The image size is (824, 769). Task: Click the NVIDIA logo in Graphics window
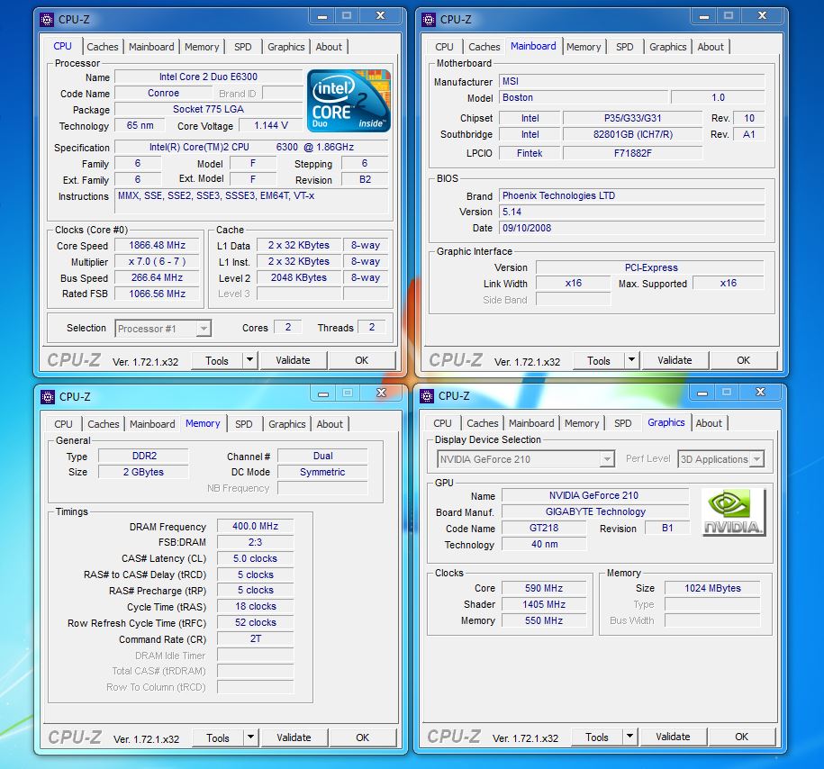[x=734, y=512]
